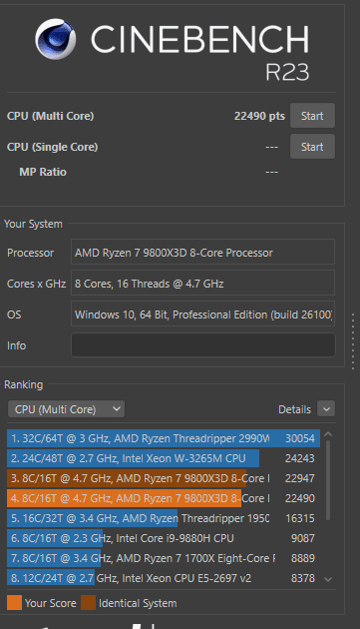Screen dimensions: 360x629
Task: Select the Intel Xeon W-3265M ranking row
Action: pyautogui.click(x=164, y=458)
